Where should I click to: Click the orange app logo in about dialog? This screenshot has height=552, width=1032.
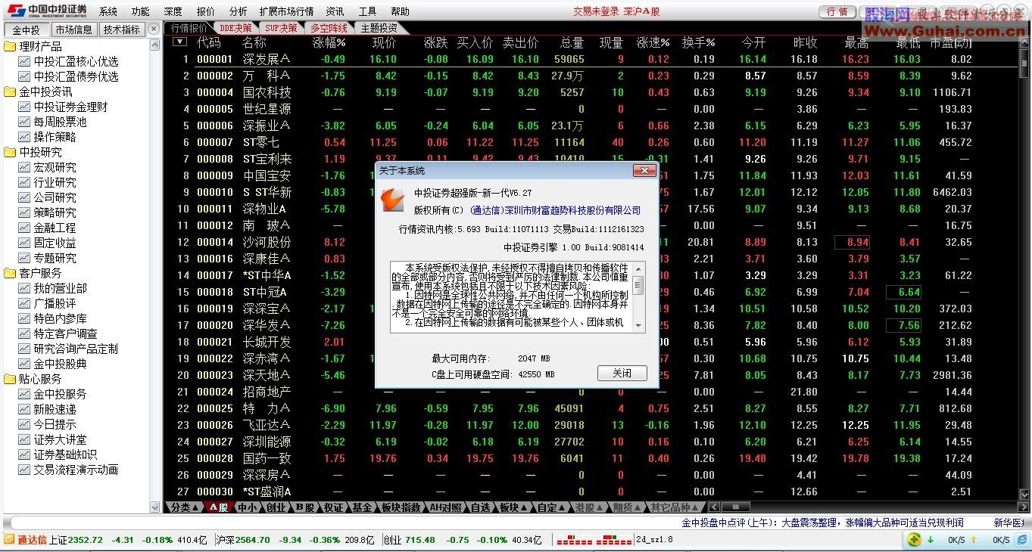pos(393,200)
